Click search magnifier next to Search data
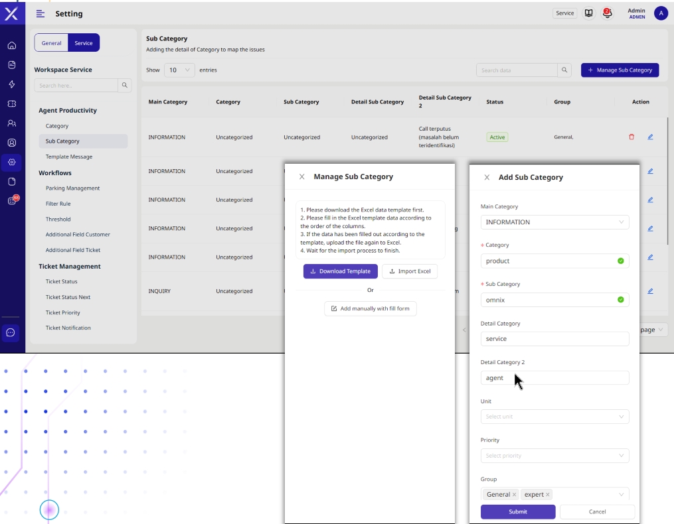674x524 pixels. click(564, 70)
